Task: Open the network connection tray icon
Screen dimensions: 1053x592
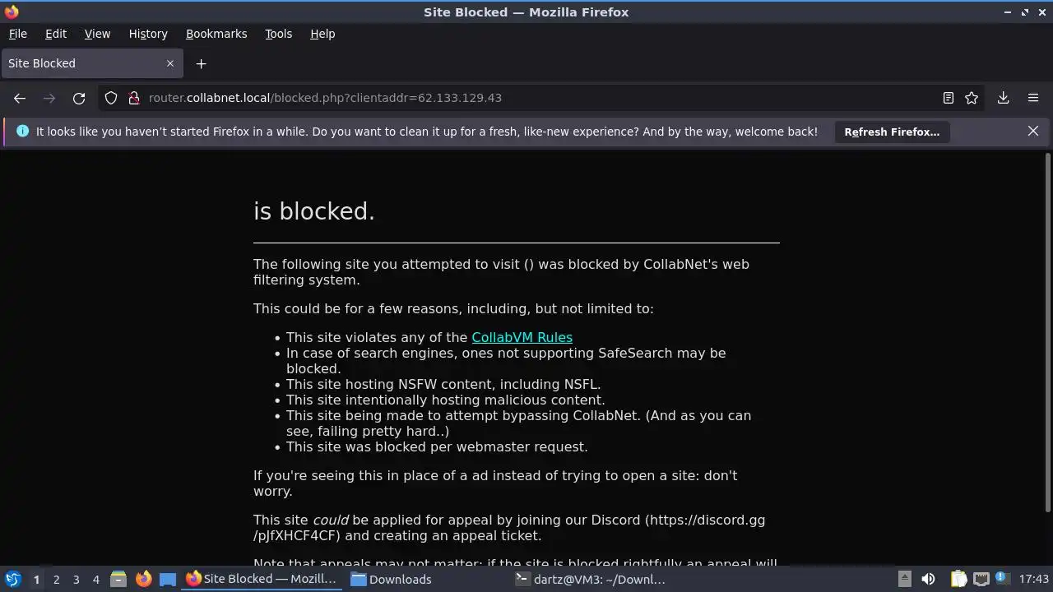Action: 981,579
